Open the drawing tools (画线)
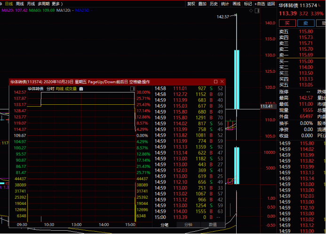This screenshot has width=326, height=234. tap(237, 3)
